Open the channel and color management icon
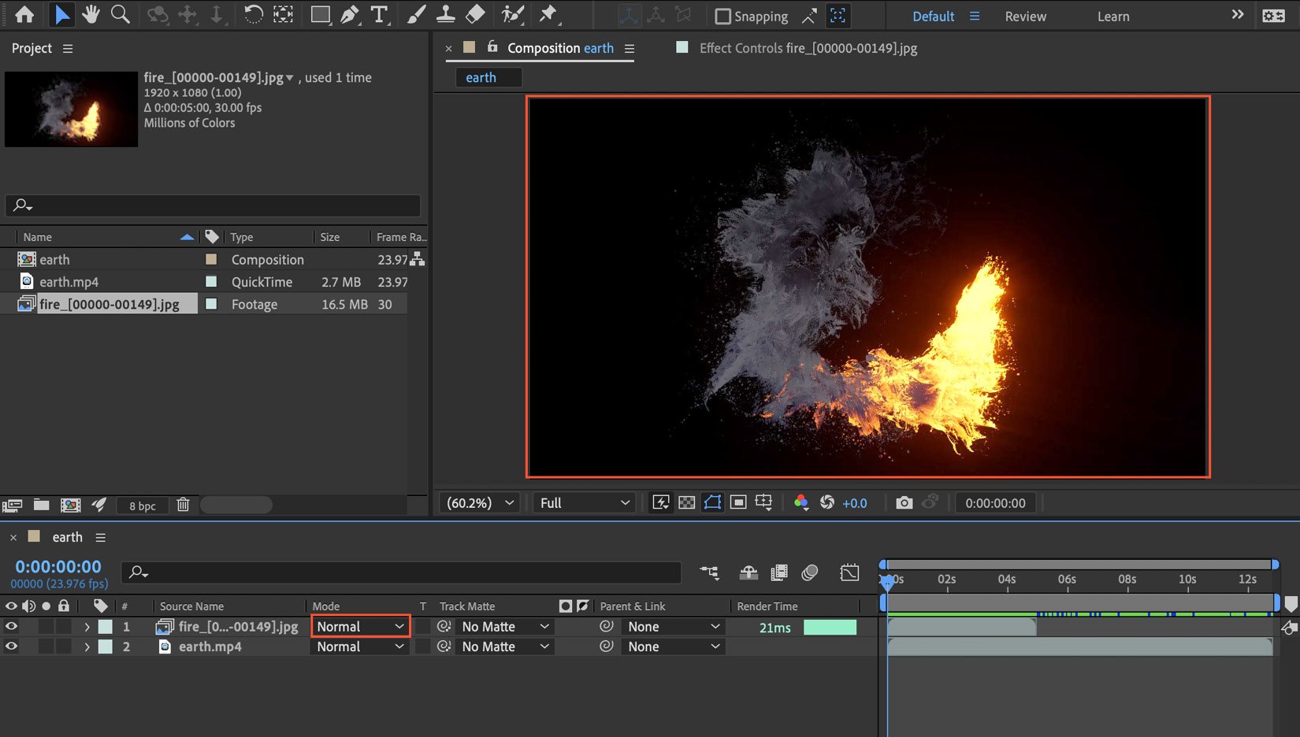Image resolution: width=1300 pixels, height=737 pixels. 801,502
